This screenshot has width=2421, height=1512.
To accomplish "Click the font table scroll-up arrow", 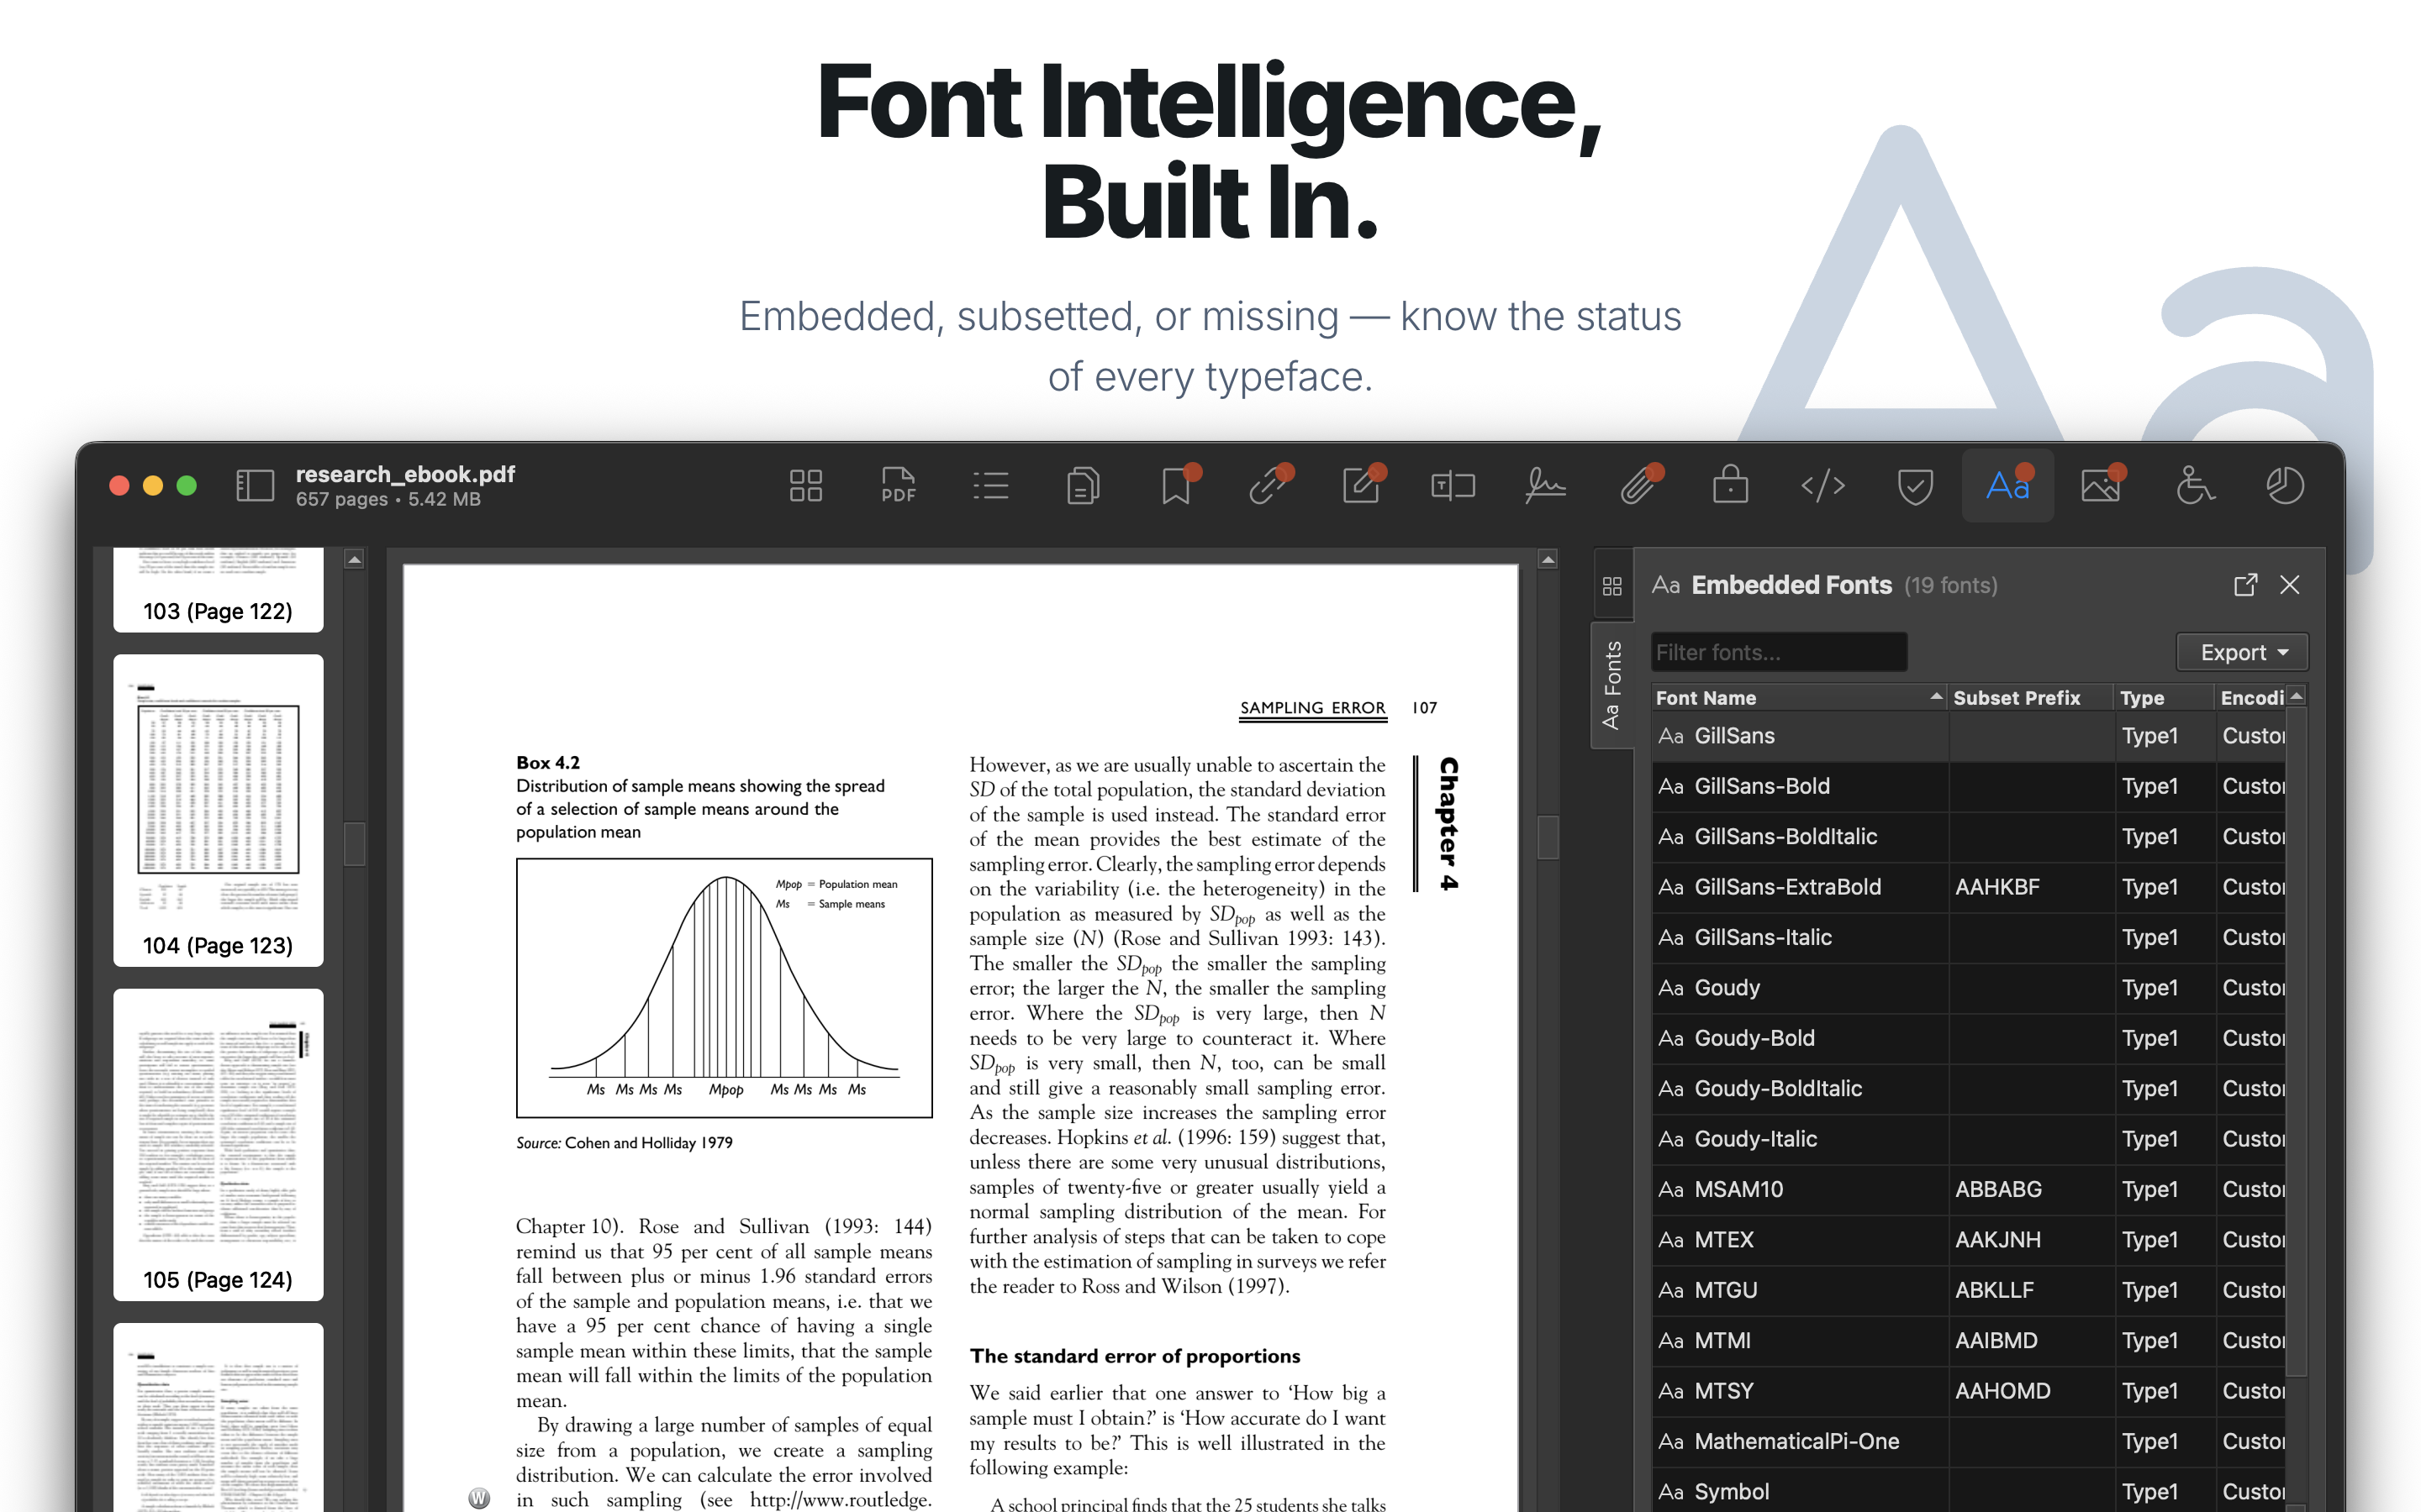I will point(2297,696).
